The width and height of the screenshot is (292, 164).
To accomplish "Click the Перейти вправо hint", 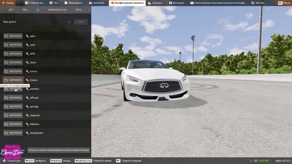I will tap(129, 161).
